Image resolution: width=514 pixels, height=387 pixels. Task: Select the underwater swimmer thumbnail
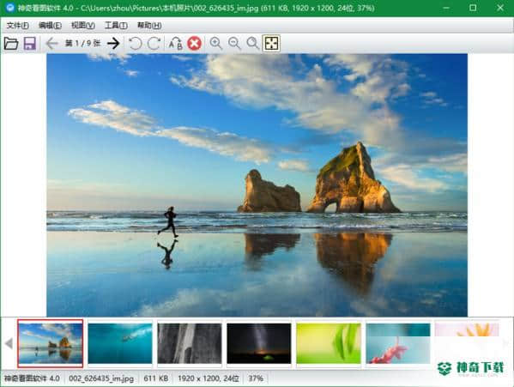point(120,343)
